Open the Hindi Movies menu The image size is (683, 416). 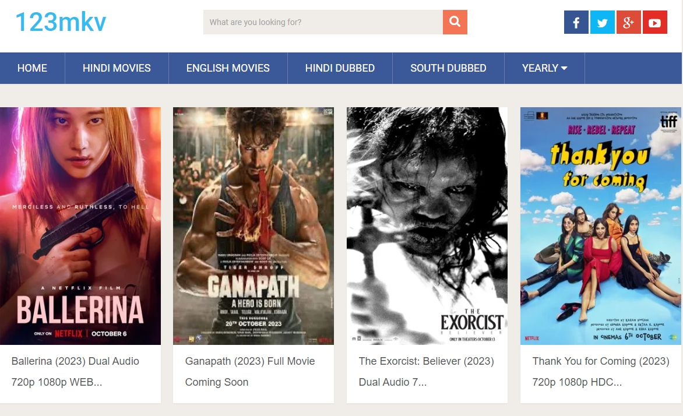117,68
